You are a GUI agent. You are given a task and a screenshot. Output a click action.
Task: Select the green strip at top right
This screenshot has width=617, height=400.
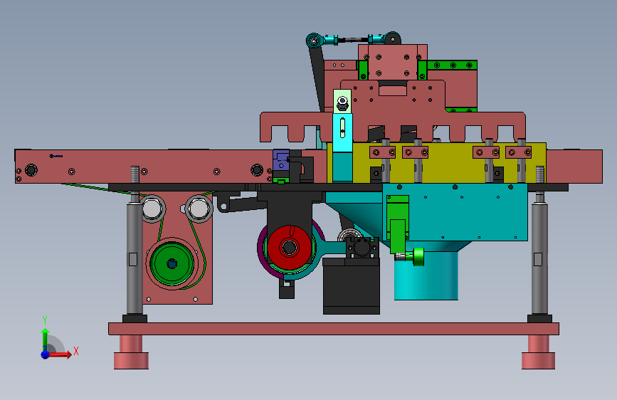click(x=452, y=65)
